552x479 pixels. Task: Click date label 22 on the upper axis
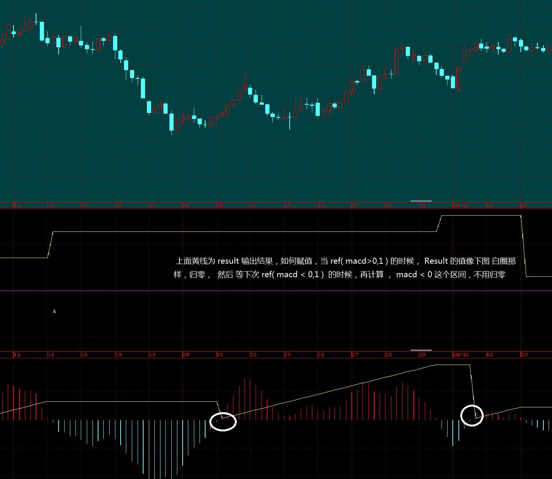tap(254, 206)
